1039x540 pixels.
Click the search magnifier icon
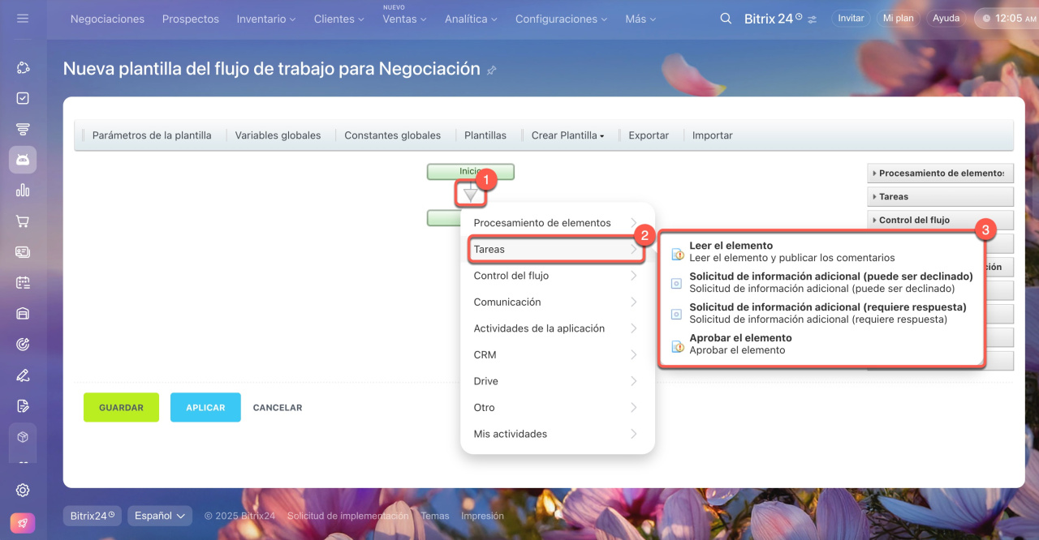[726, 18]
